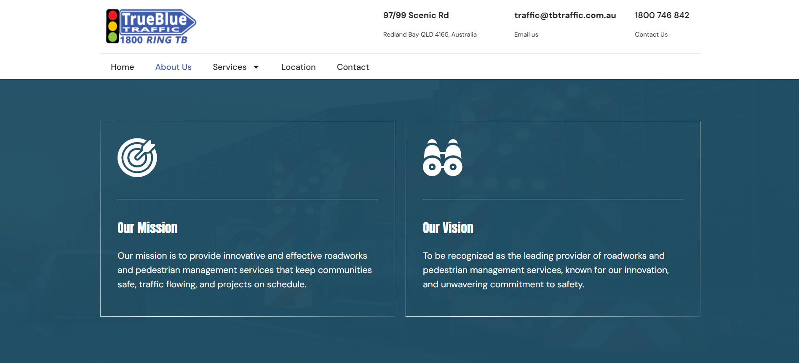The height and width of the screenshot is (363, 799).
Task: Click the binoculars vision icon
Action: tap(442, 158)
